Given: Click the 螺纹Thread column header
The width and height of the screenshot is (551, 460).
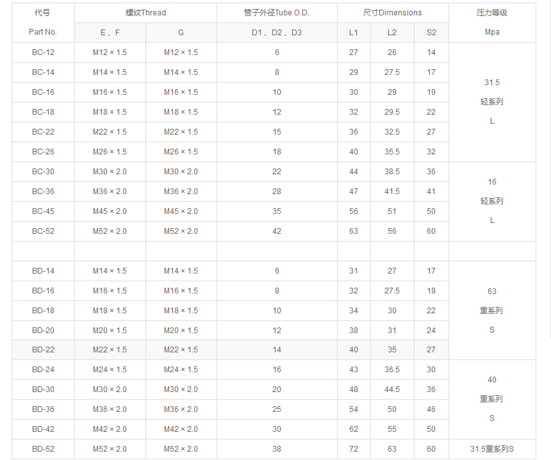Looking at the screenshot, I should pos(145,13).
